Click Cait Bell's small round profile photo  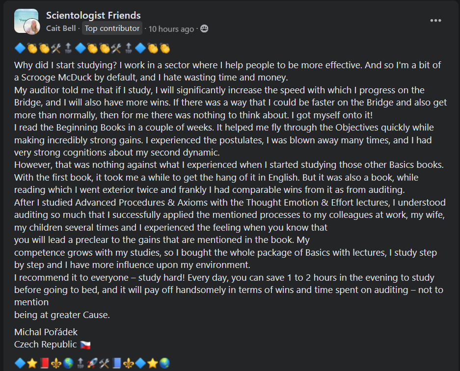pyautogui.click(x=33, y=27)
